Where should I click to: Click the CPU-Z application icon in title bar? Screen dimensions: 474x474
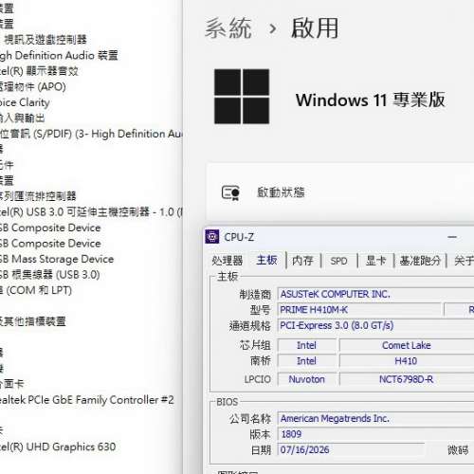click(x=211, y=237)
